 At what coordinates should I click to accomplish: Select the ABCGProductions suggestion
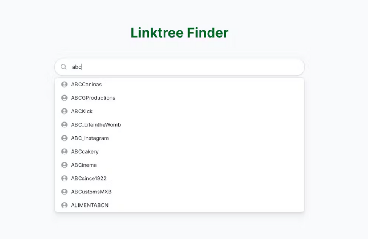(93, 98)
